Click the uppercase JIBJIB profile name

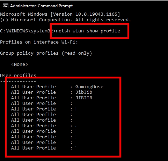(x=84, y=98)
